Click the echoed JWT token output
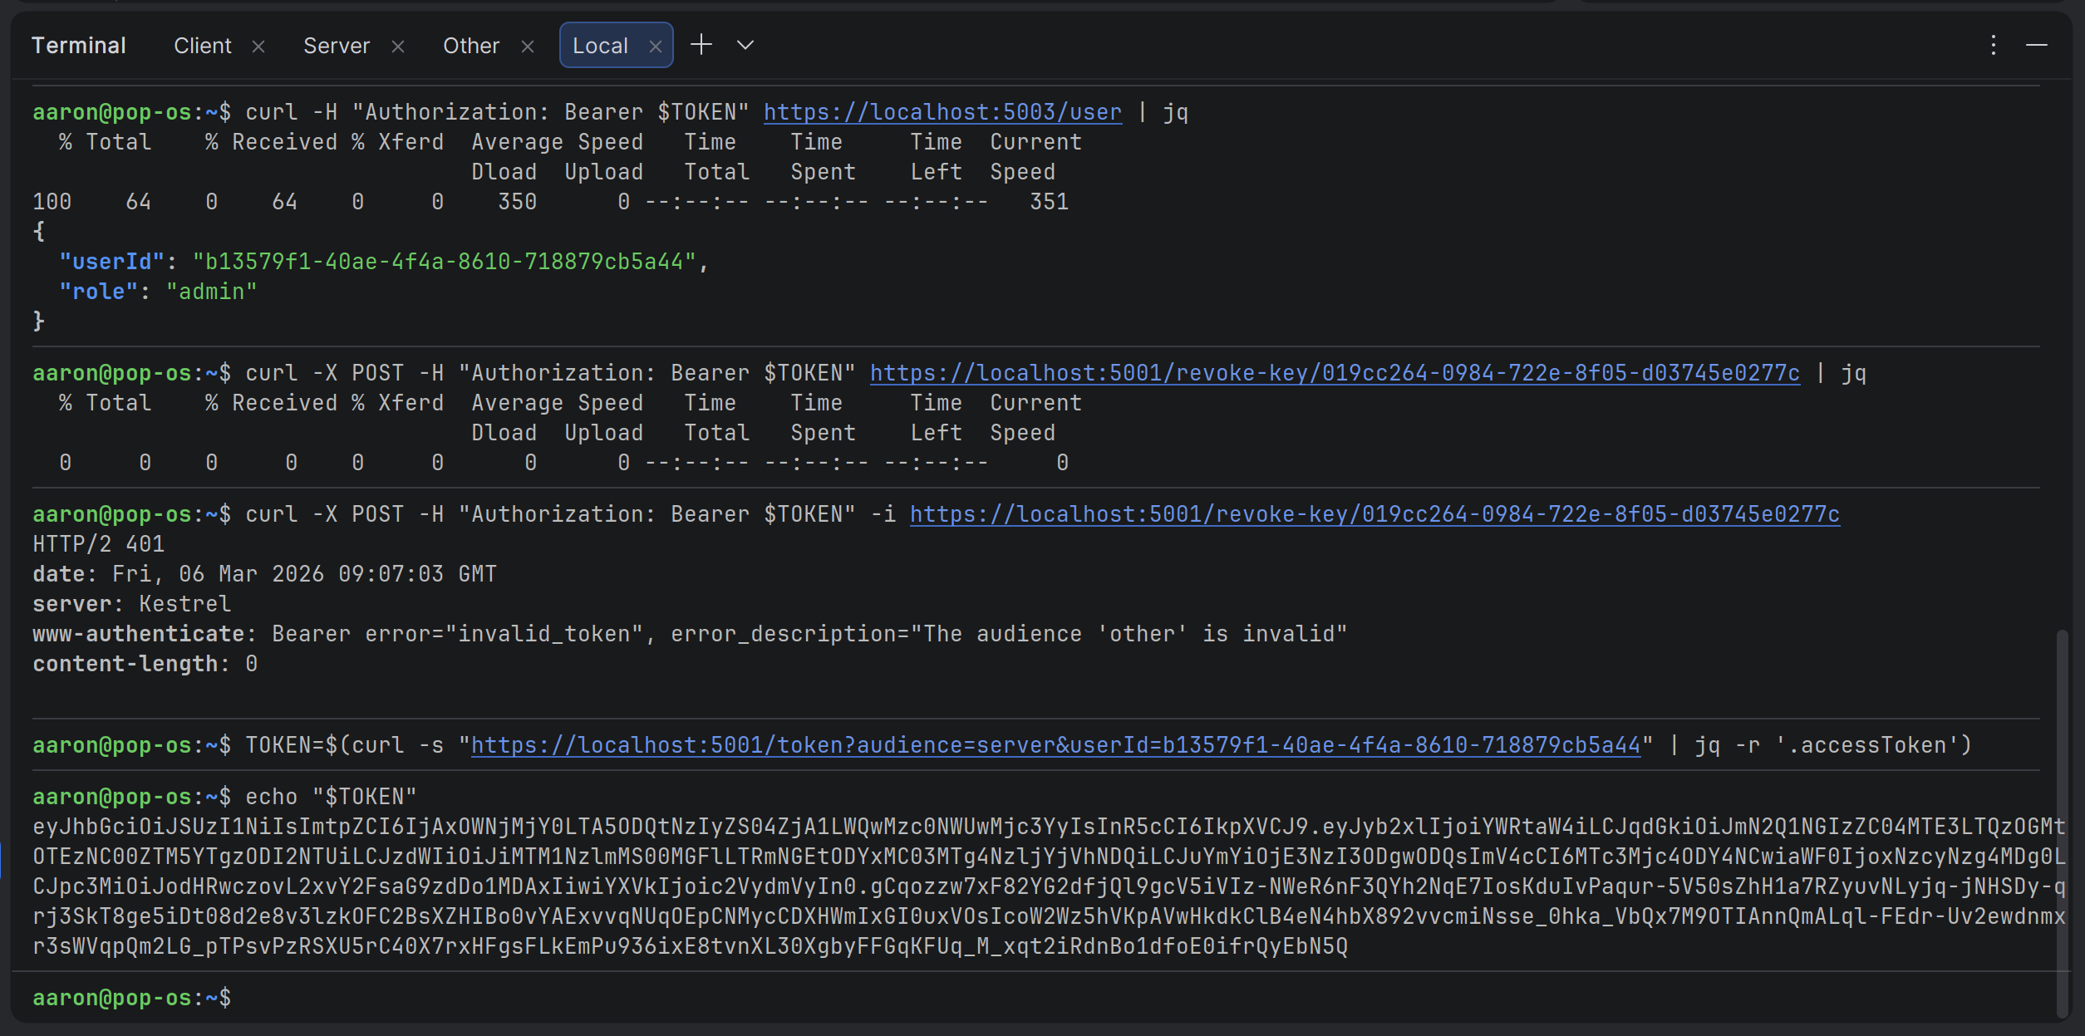Screen dimensions: 2085x1036 1047,886
